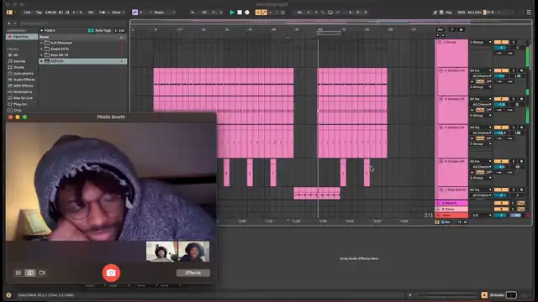Open the Major scale dropdown
Screen dimensions: 538x302
(165, 13)
